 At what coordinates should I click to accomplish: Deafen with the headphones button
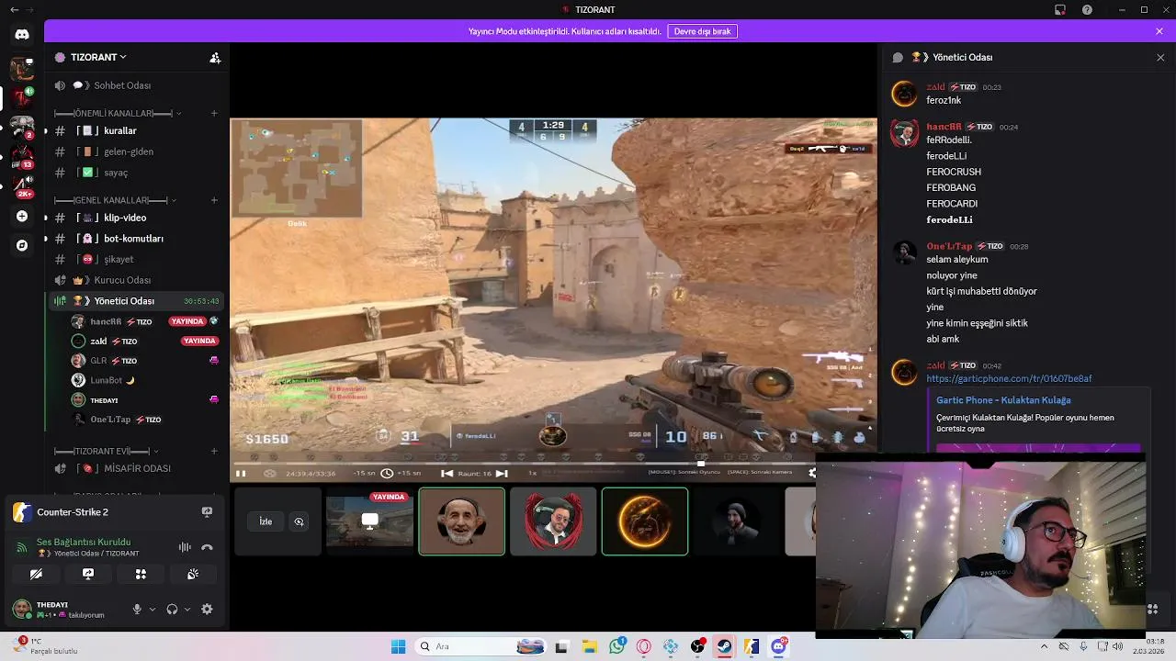click(172, 609)
